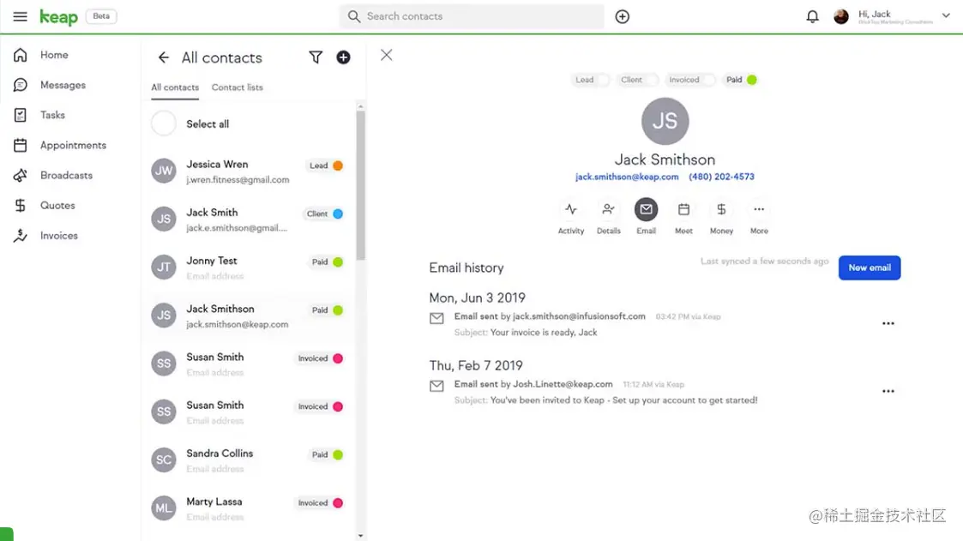
Task: Open Sandra Collins contact row
Action: [249, 460]
